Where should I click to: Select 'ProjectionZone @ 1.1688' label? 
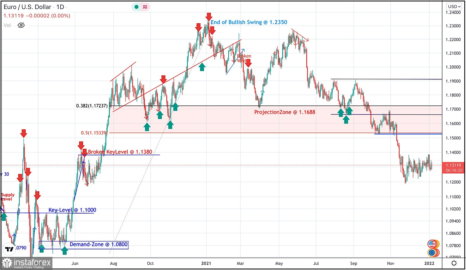[x=285, y=112]
